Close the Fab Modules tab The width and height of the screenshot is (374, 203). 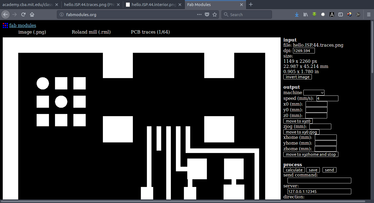tap(242, 5)
